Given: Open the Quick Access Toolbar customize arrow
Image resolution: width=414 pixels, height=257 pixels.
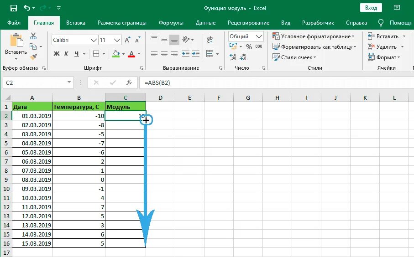Looking at the screenshot, I should click(58, 8).
